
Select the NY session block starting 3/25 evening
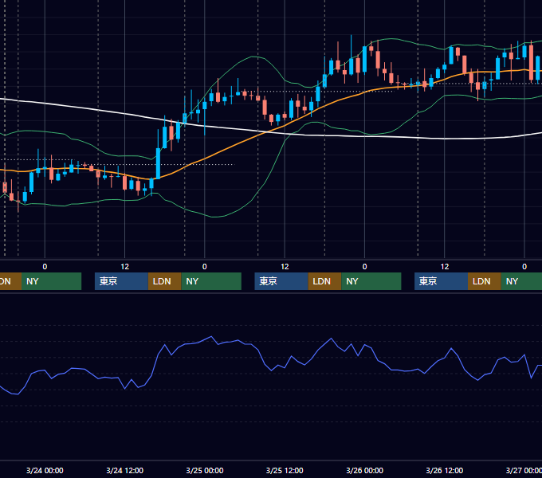[x=371, y=281]
